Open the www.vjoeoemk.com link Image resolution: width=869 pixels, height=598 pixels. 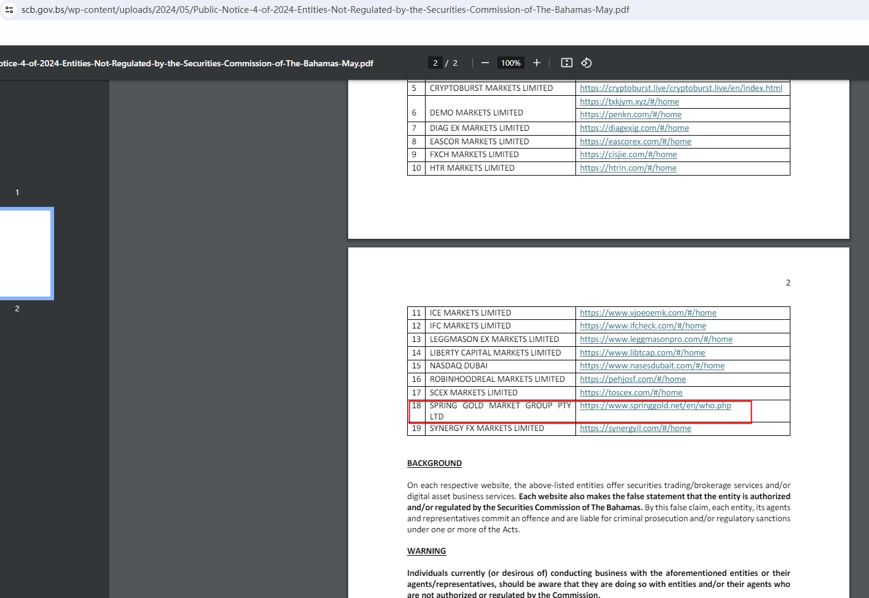click(x=648, y=313)
